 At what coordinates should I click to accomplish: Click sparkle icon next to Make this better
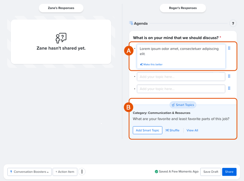(141, 64)
